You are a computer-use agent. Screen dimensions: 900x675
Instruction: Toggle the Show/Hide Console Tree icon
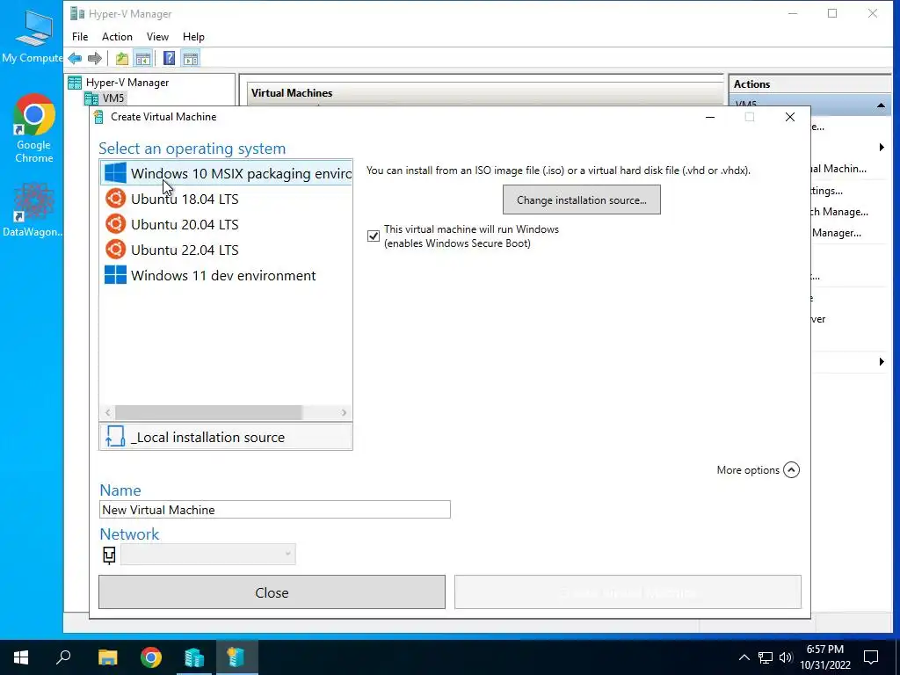pyautogui.click(x=143, y=59)
